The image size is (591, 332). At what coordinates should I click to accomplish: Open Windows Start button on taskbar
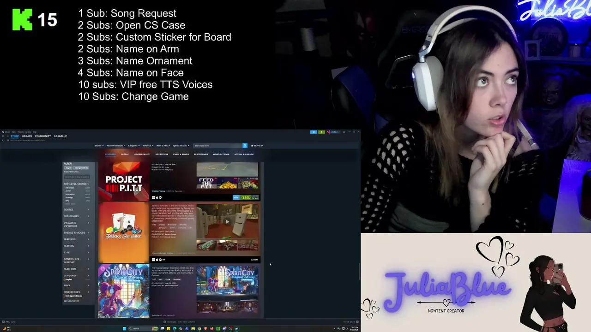(x=124, y=329)
